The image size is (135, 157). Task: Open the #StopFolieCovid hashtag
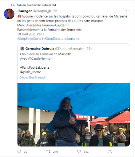point(29,39)
